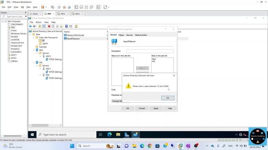Open the VMware Edit menu
The height and width of the screenshot is (150, 268).
(9, 7)
